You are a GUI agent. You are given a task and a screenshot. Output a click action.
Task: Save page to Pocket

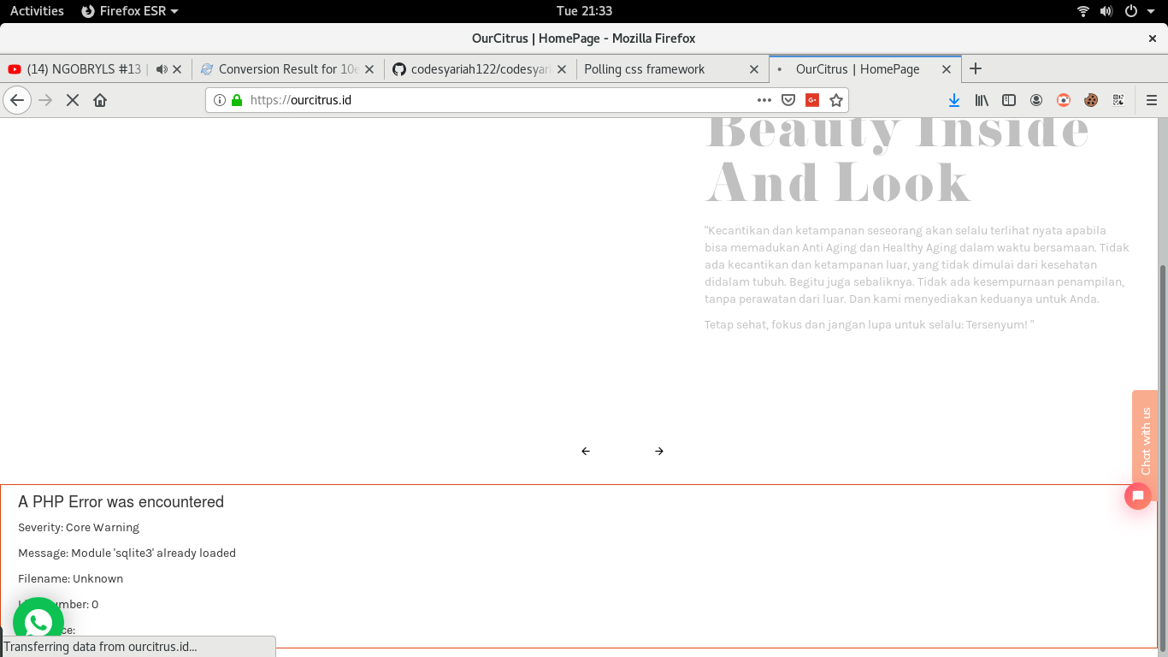coord(788,100)
